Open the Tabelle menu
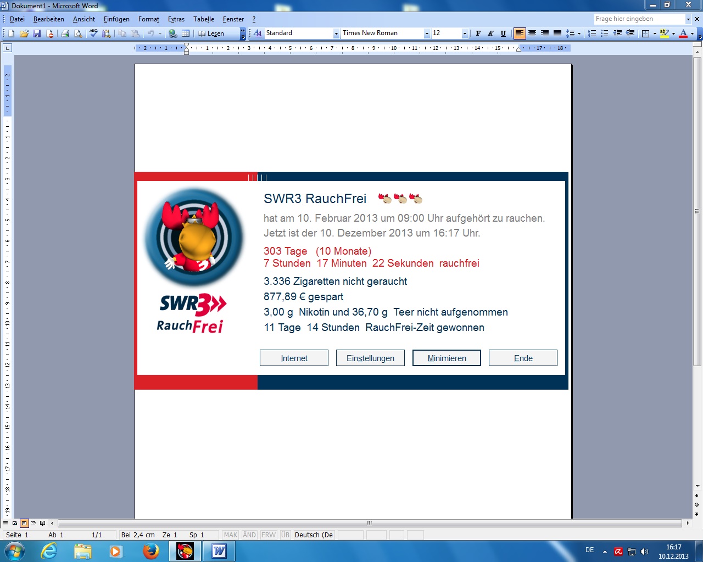703x562 pixels. (x=204, y=19)
